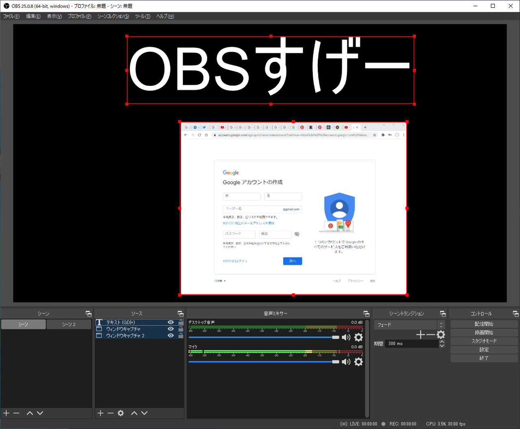The image size is (520, 429).
Task: Click the audio mixer vertical scrollbar
Action: click(367, 368)
